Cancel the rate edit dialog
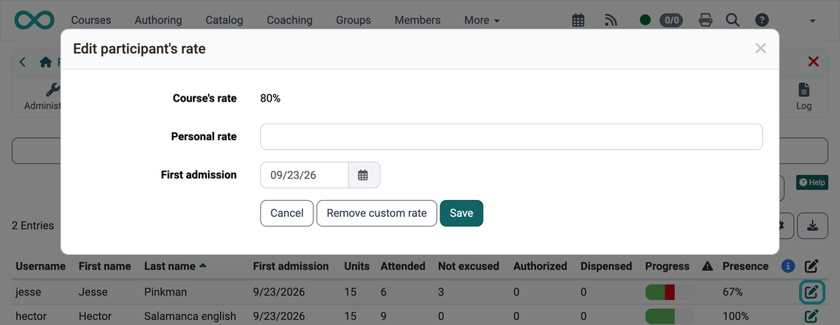 [x=286, y=213]
